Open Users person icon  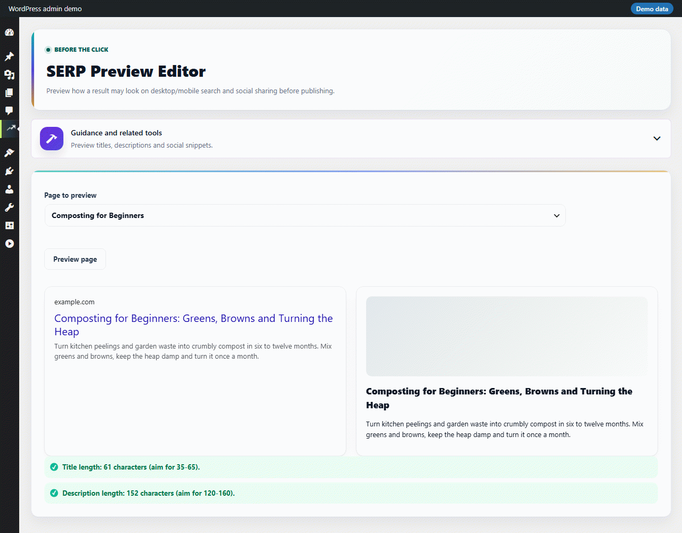9,189
